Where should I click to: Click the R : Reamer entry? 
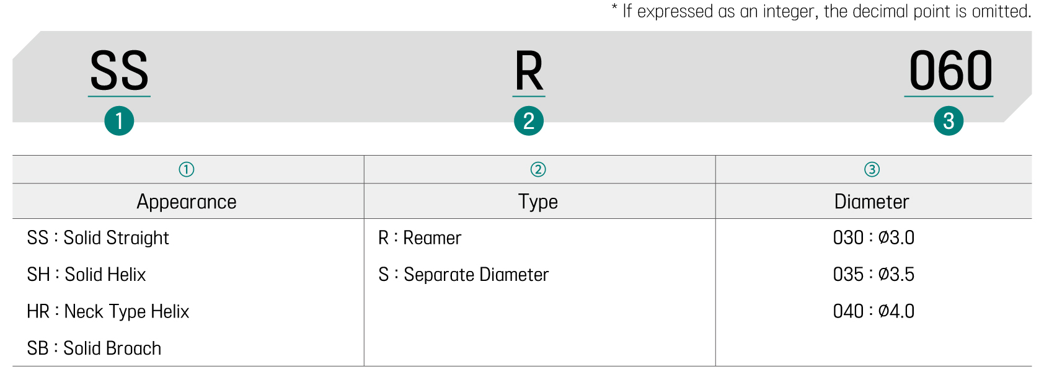420,237
